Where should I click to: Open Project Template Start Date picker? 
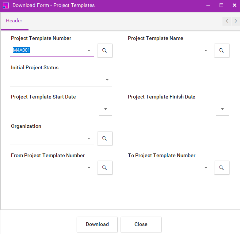pos(106,109)
